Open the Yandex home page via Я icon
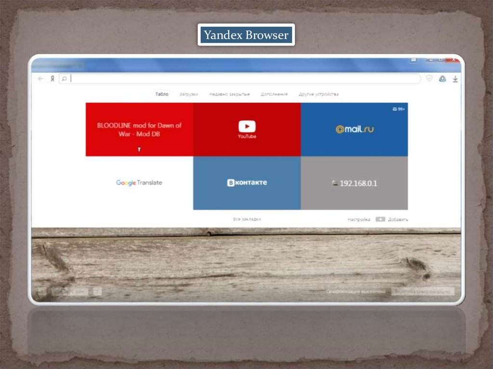The height and width of the screenshot is (369, 493). pos(52,78)
